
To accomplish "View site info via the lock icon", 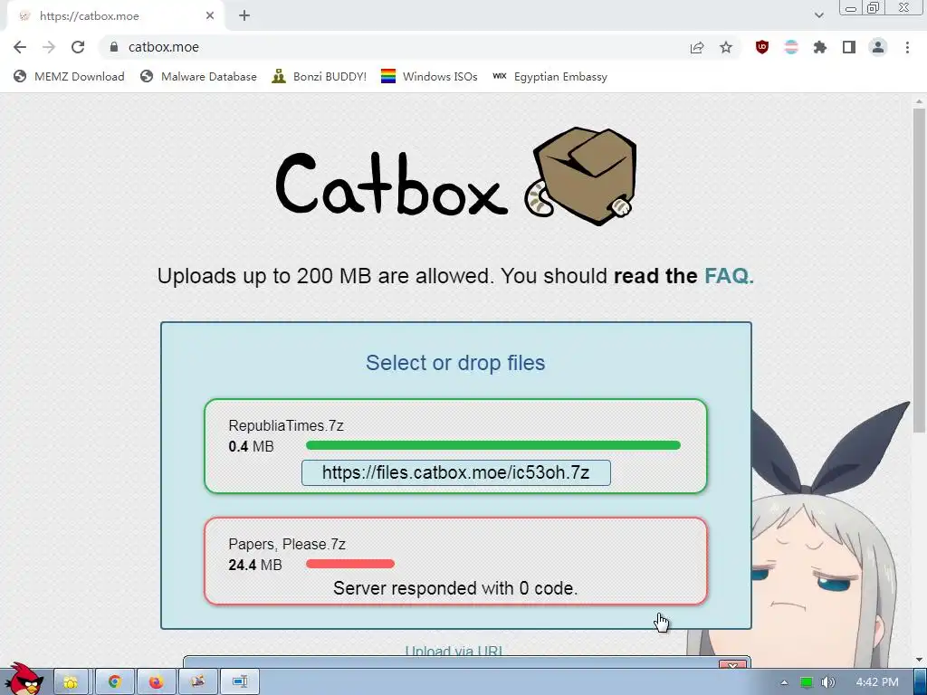I will [x=114, y=47].
